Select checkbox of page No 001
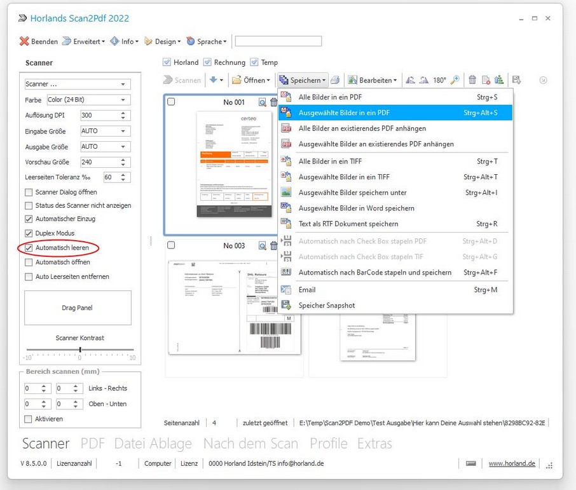Viewport: 576px width, 490px height. pos(171,102)
